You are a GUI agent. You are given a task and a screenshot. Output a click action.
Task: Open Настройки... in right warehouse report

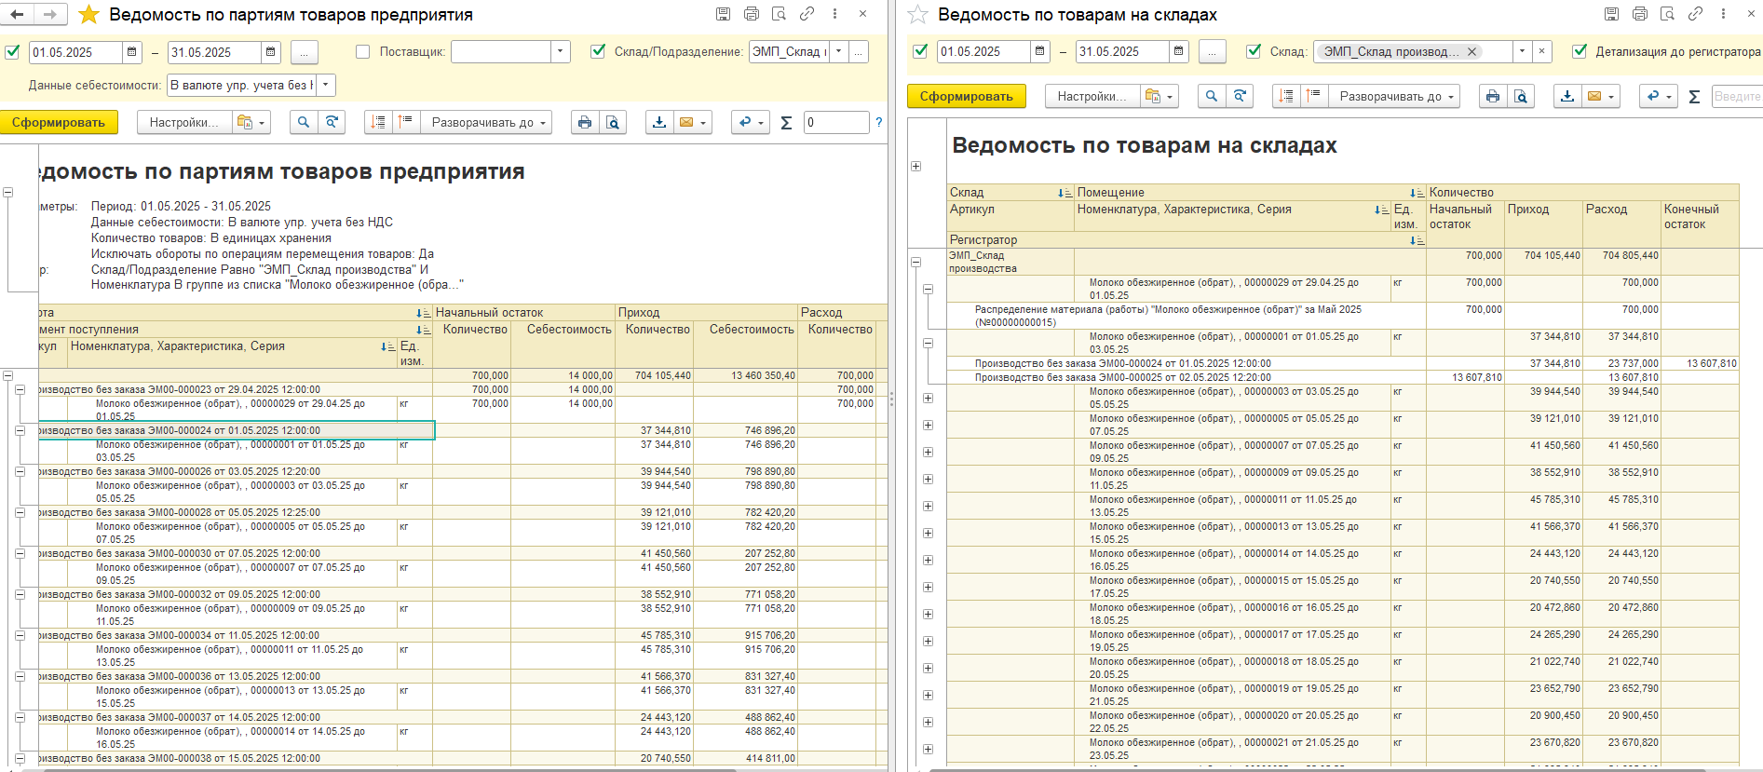coord(1092,96)
